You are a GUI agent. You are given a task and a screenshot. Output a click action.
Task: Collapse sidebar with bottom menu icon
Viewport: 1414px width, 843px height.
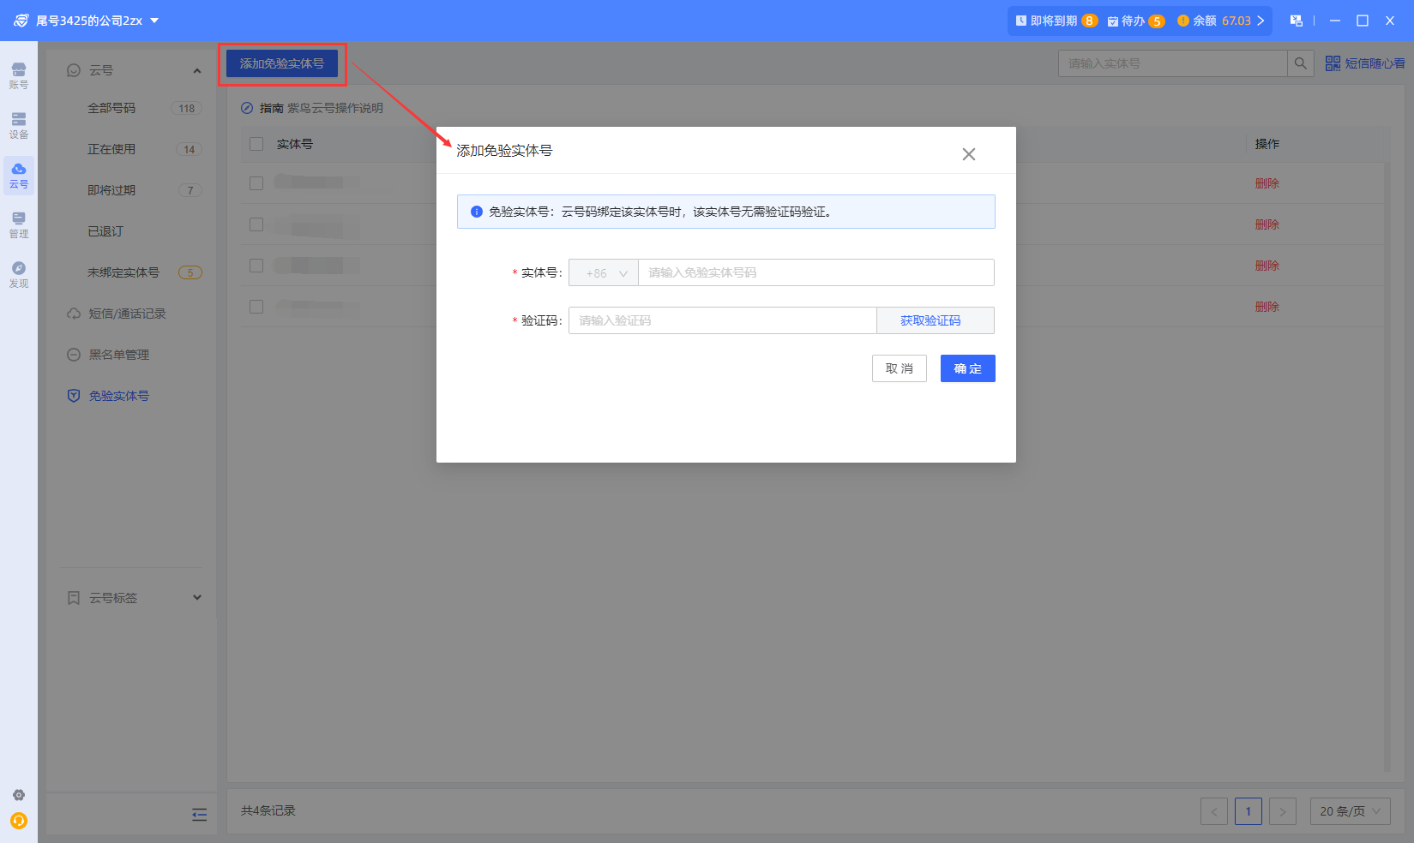point(199,815)
